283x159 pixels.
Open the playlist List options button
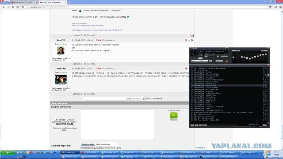click(x=264, y=125)
